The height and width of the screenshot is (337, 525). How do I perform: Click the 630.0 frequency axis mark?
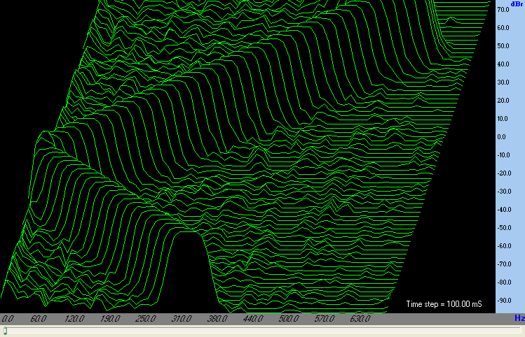(360, 319)
